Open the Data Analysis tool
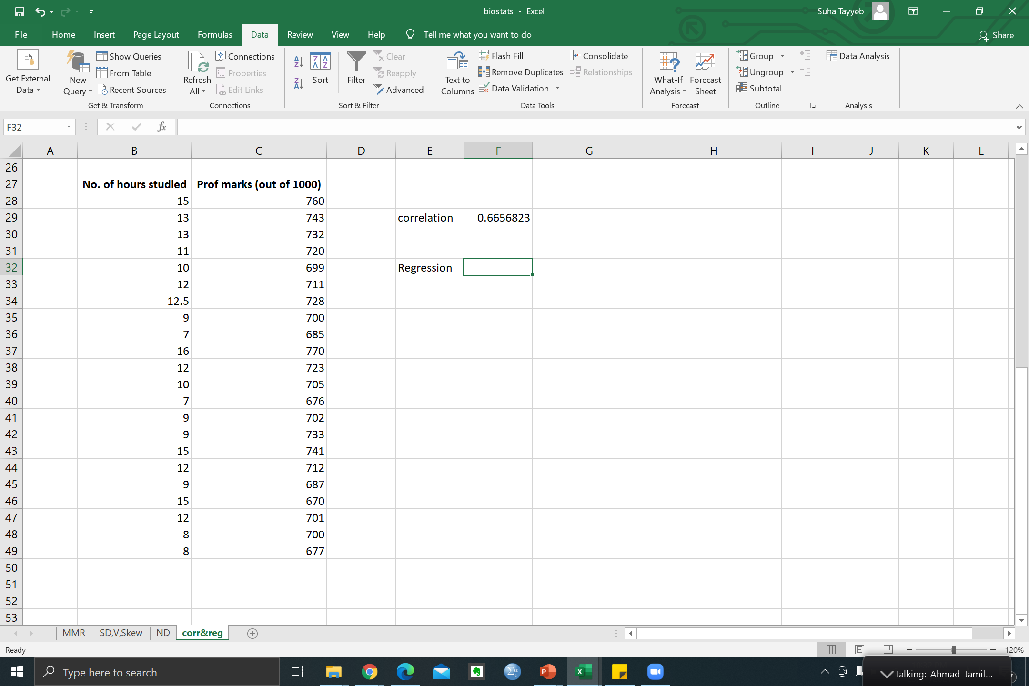 858,56
